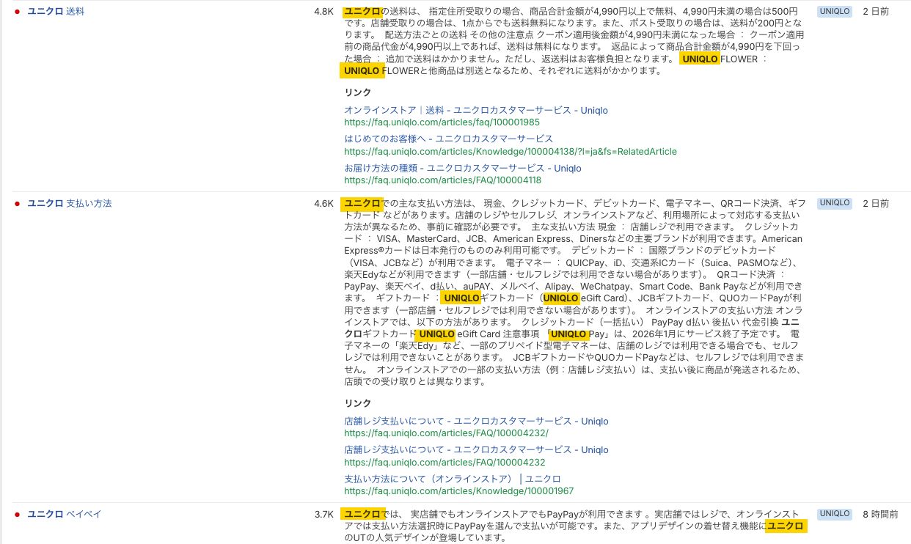
Task: Open URL faq.uniqlo.com/articles/FAQ/100004232/ with trailing slash
Action: (x=446, y=433)
